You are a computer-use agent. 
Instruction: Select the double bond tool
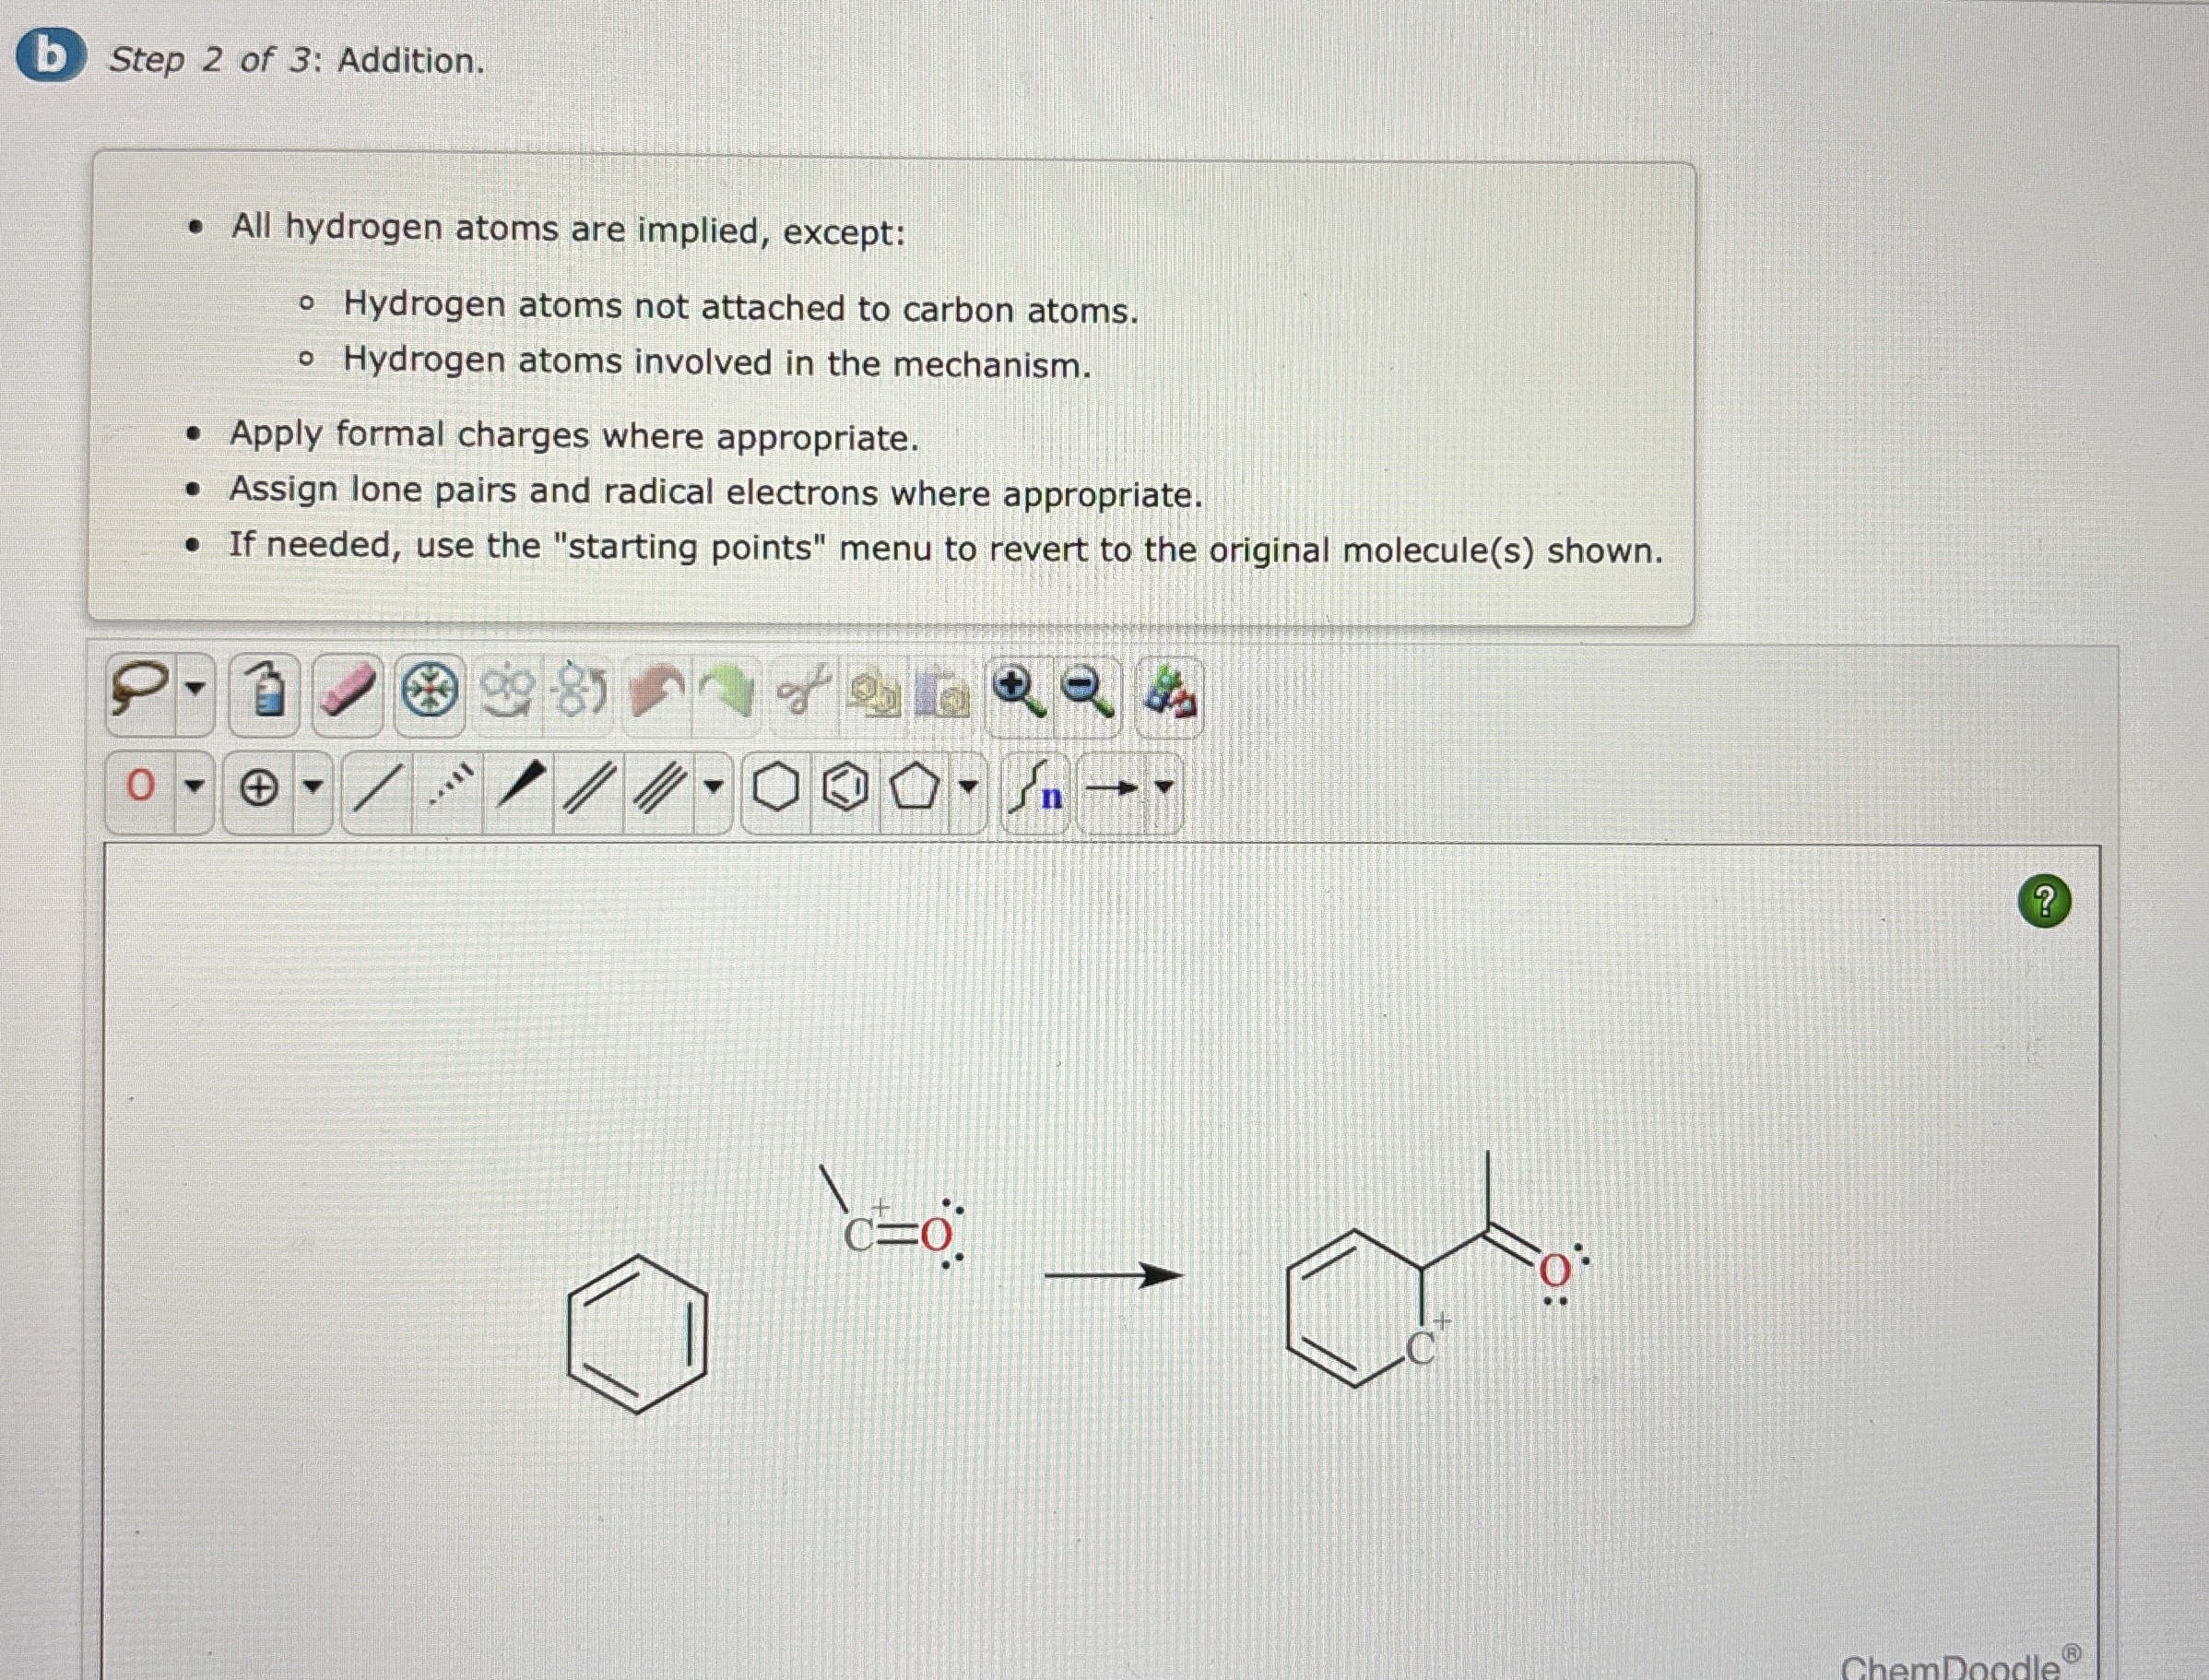pos(589,789)
